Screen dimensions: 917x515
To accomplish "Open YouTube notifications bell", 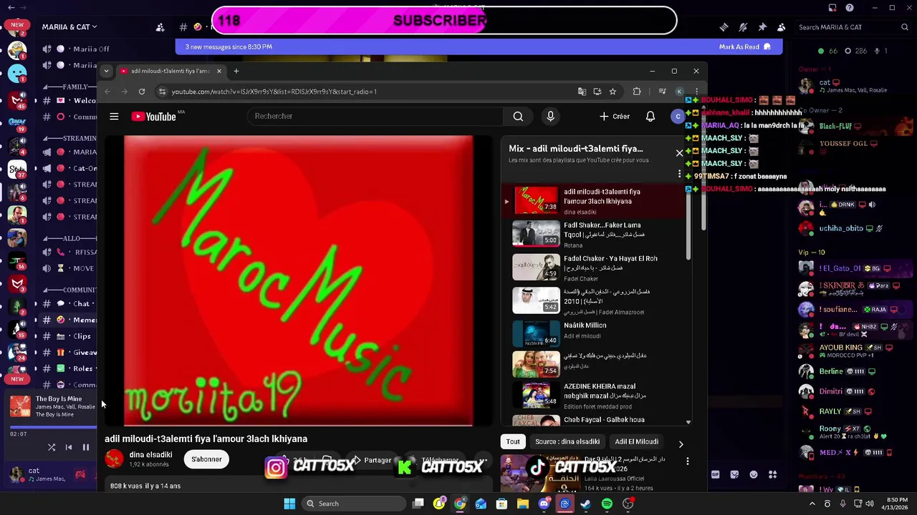I will (650, 117).
